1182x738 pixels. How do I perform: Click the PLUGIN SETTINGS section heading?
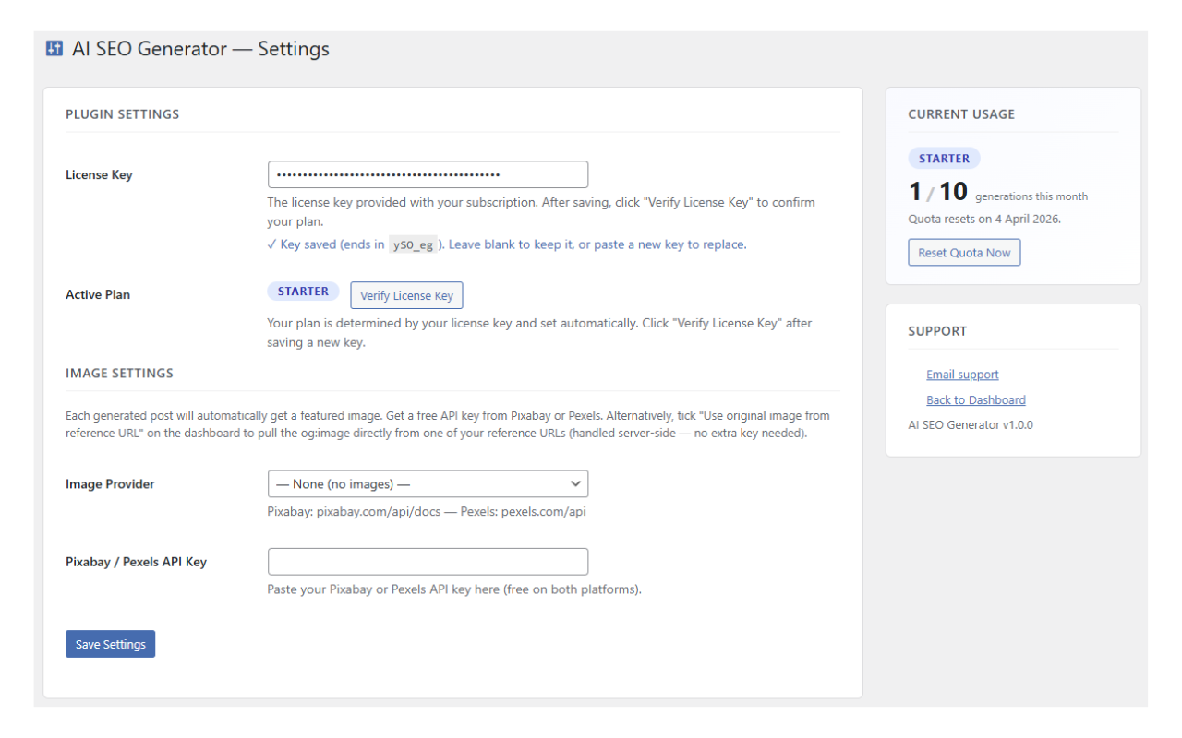click(122, 113)
